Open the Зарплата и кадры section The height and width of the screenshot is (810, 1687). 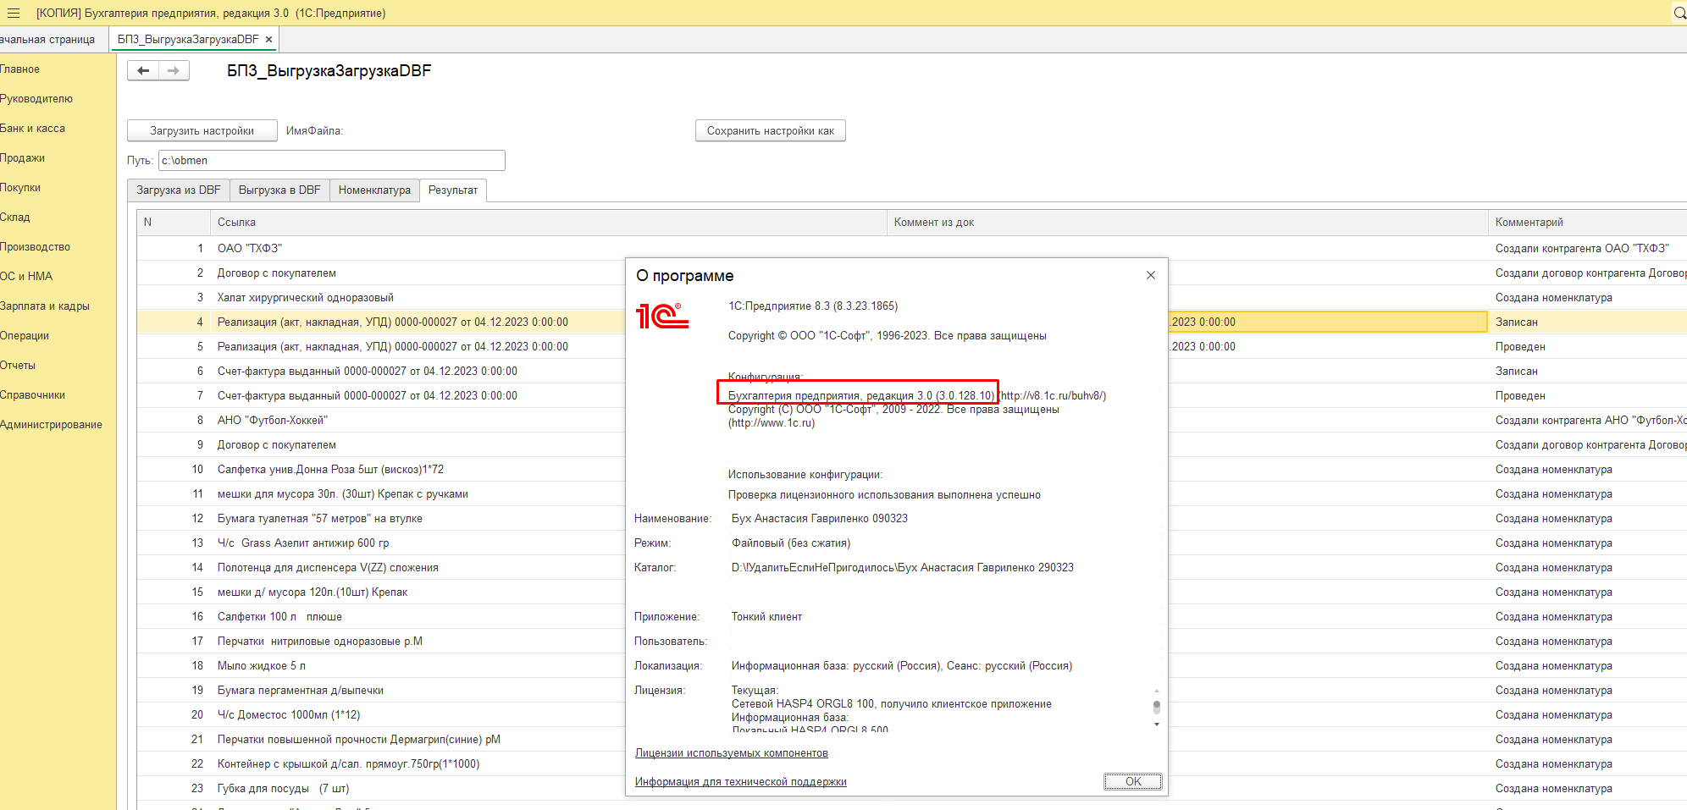[45, 306]
